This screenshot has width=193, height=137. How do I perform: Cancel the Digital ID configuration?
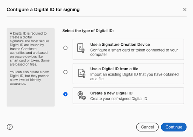coord(147,127)
